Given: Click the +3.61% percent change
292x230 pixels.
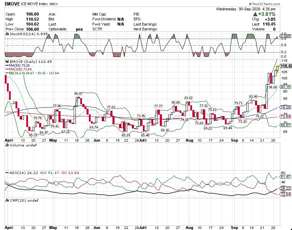Looking at the screenshot, I should [267, 14].
